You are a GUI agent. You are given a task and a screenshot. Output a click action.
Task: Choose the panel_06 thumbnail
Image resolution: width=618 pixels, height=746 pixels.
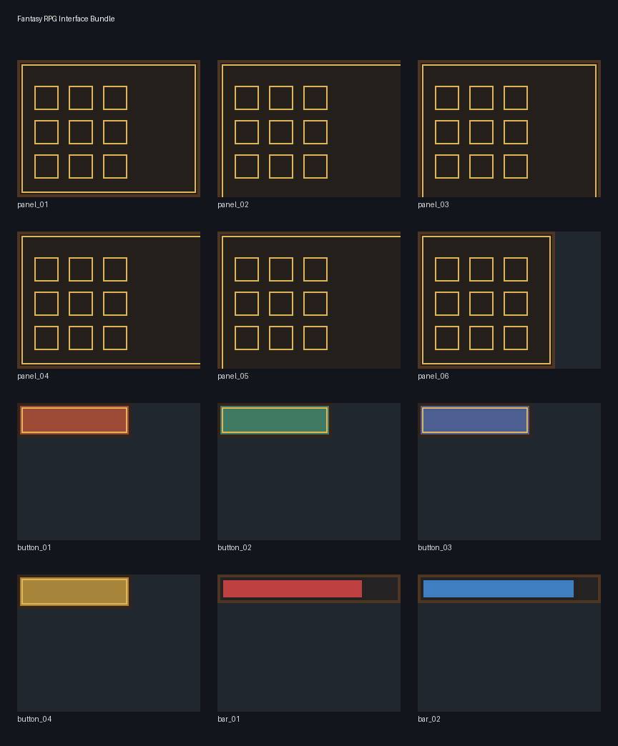click(x=509, y=300)
